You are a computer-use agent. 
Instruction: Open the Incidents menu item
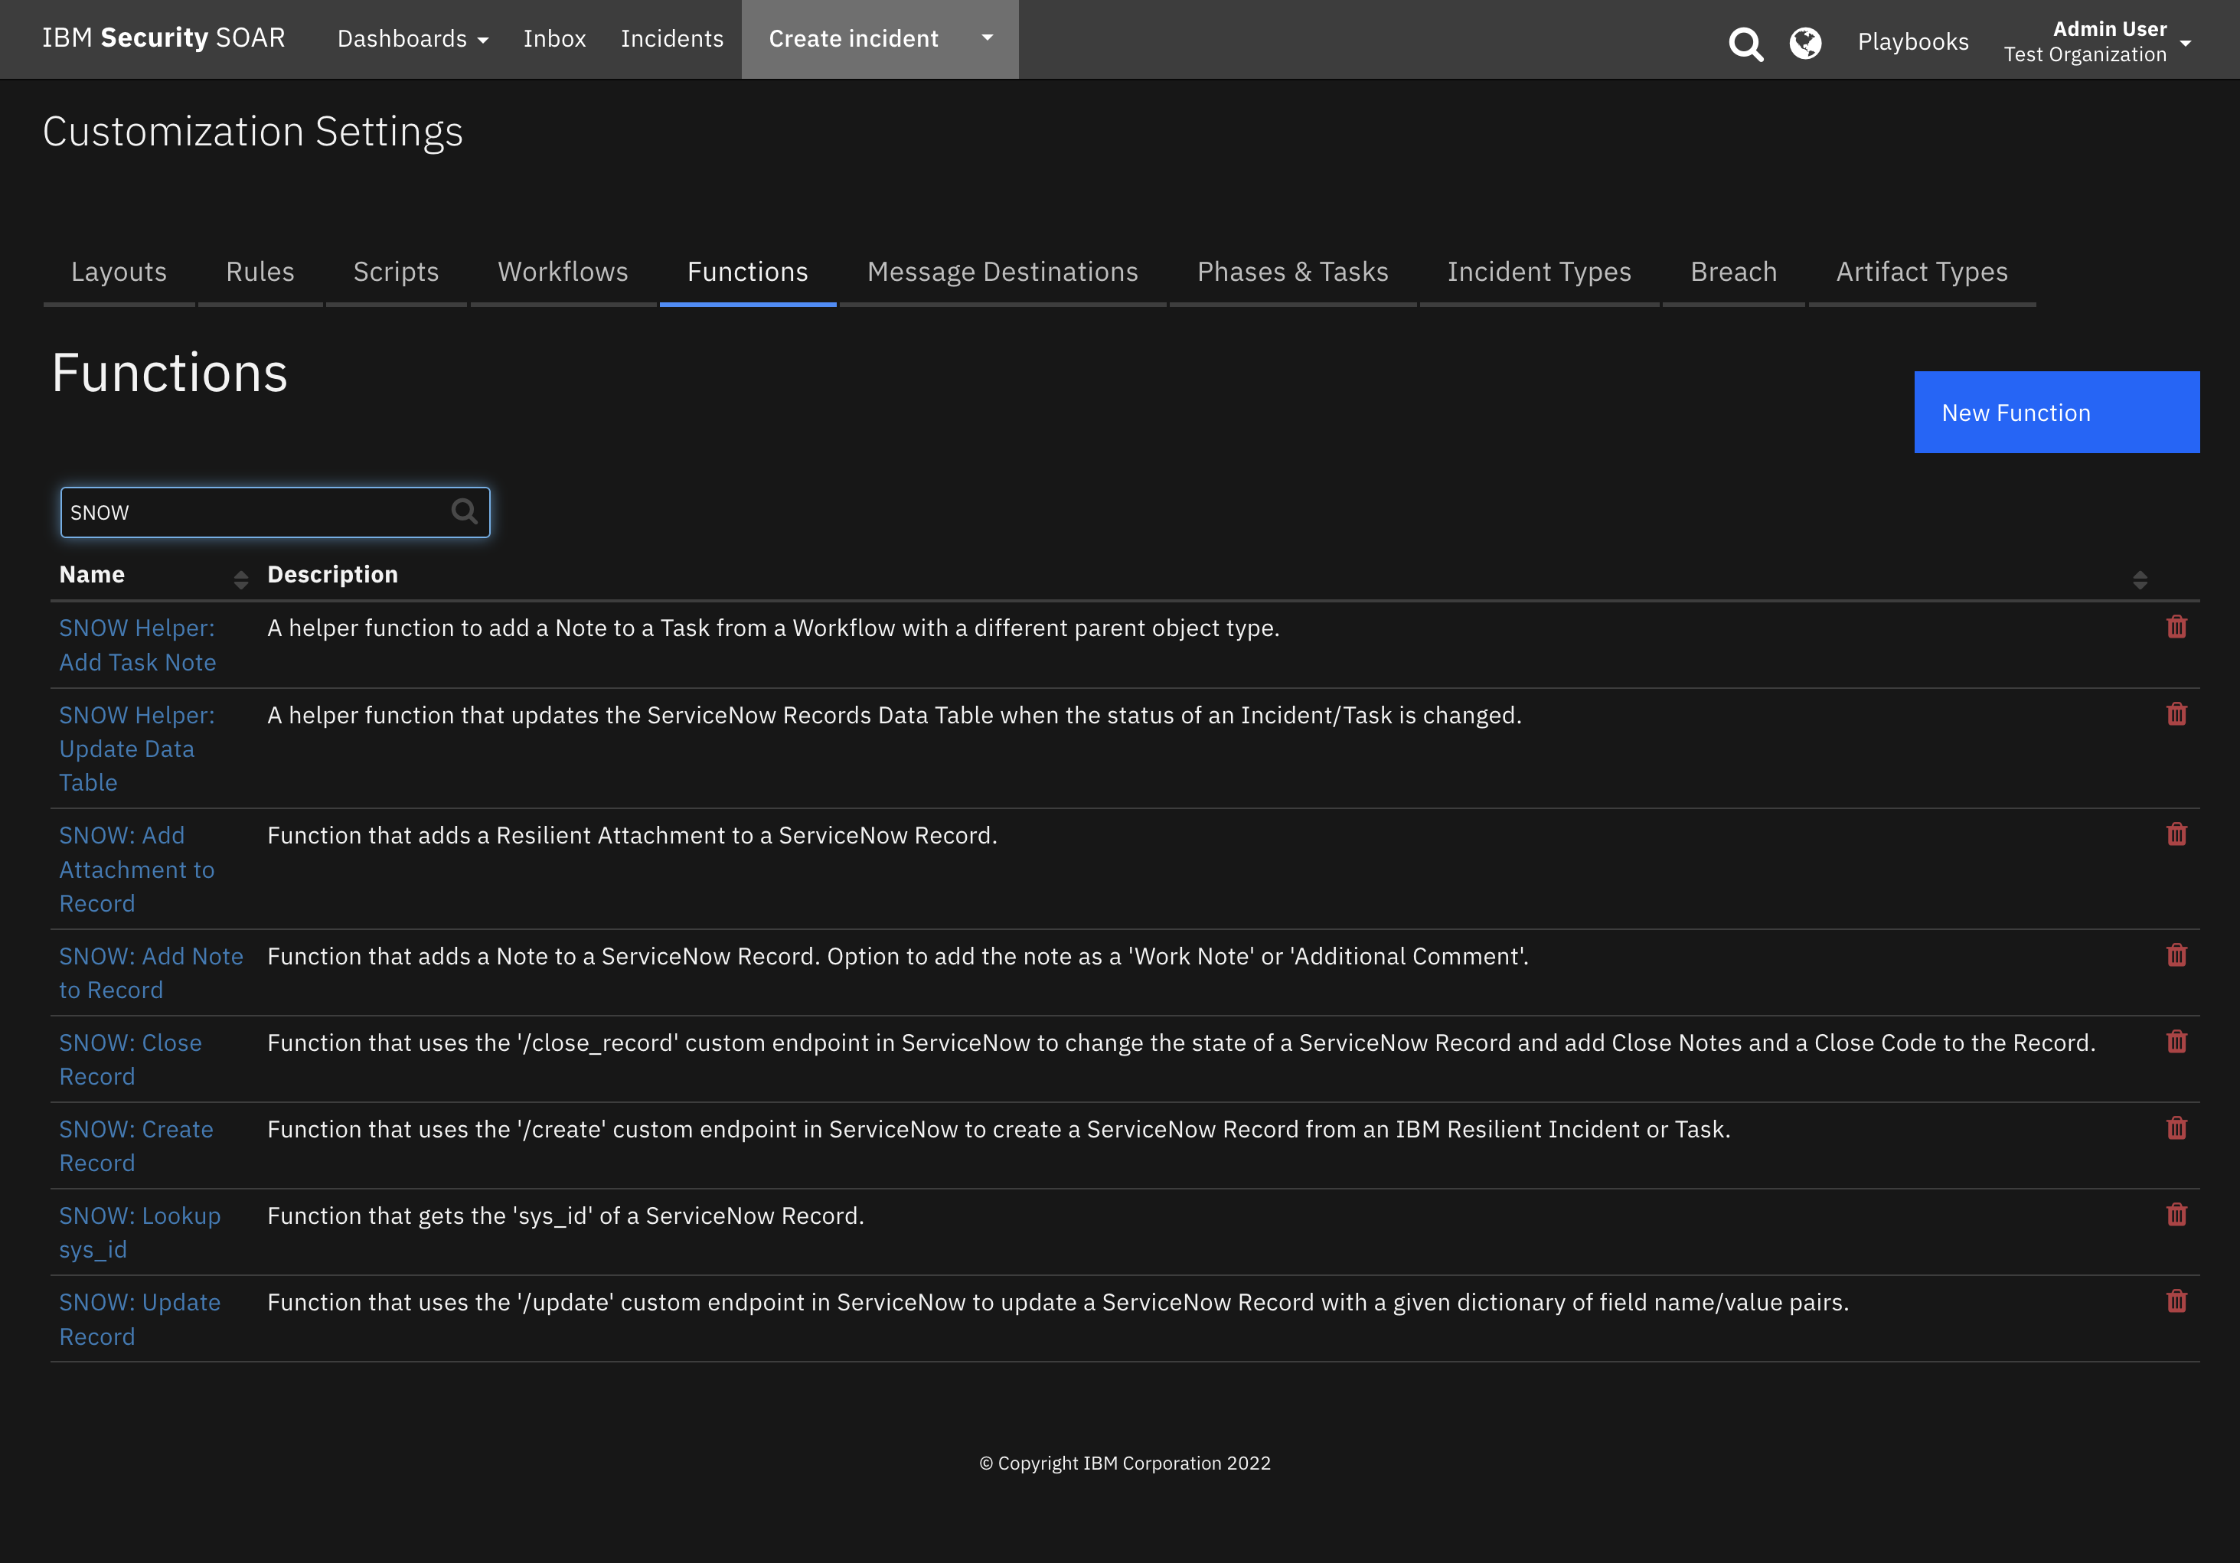tap(671, 39)
